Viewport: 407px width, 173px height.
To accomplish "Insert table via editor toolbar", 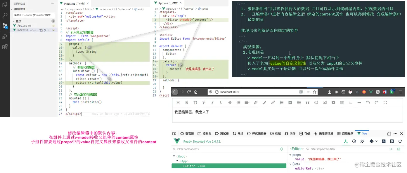I will pyautogui.click(x=342, y=103).
